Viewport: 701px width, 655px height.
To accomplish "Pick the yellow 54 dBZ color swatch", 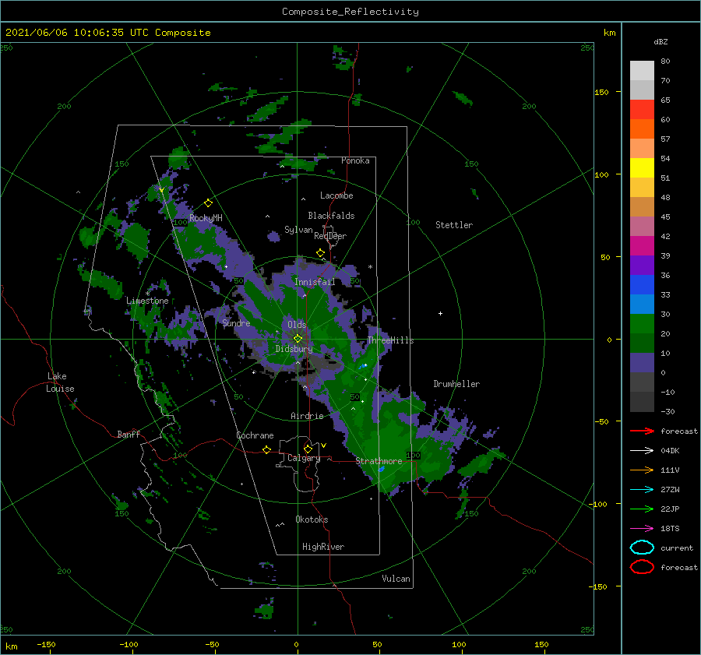I will (642, 167).
